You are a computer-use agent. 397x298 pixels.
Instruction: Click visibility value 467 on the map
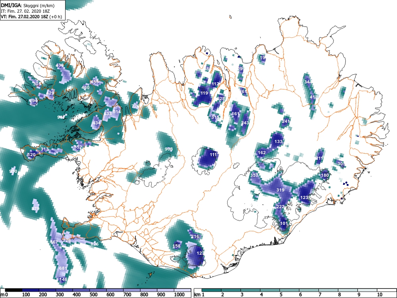pos(54,242)
